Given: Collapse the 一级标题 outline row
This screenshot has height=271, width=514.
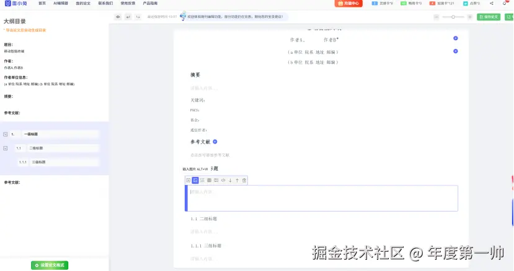Looking at the screenshot, I should pyautogui.click(x=5, y=134).
